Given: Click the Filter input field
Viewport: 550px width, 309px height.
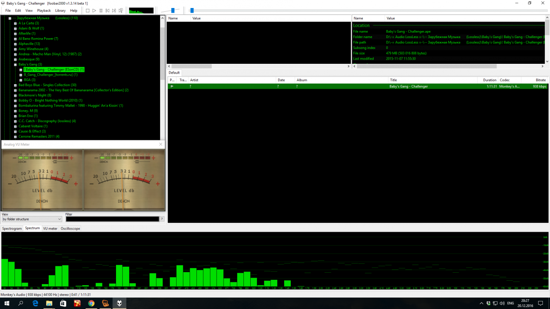Looking at the screenshot, I should pyautogui.click(x=112, y=219).
